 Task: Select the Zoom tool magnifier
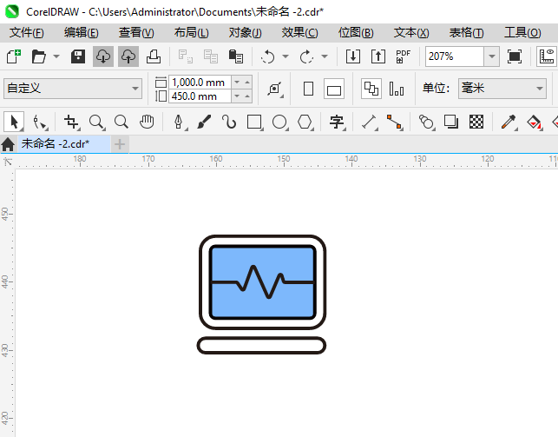click(96, 122)
